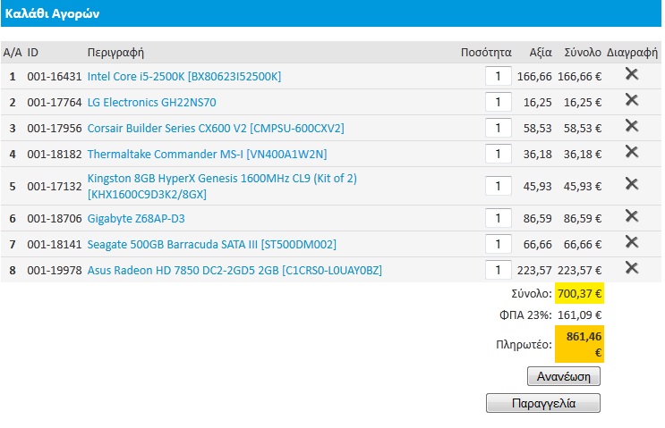665x428 pixels.
Task: Click the Παραγγελία order button
Action: (543, 403)
